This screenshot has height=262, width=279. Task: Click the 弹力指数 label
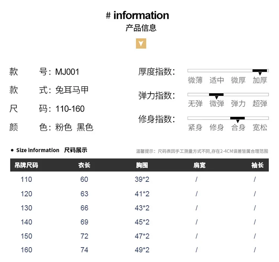pyautogui.click(x=157, y=95)
